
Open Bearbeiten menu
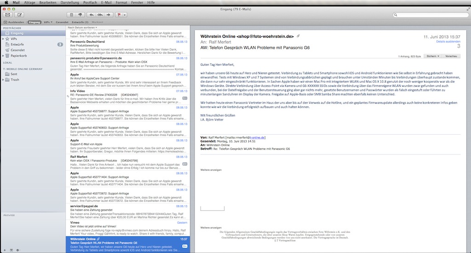(x=48, y=2)
